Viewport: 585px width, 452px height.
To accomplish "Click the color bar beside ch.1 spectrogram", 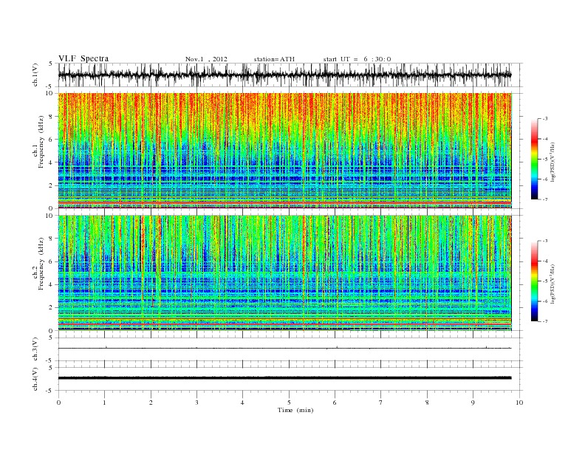I will (534, 159).
